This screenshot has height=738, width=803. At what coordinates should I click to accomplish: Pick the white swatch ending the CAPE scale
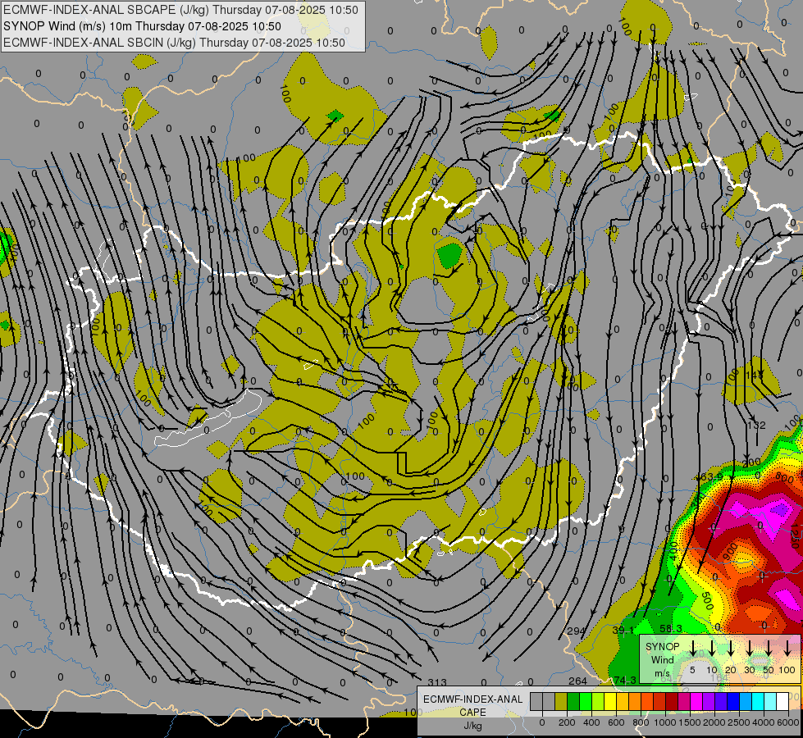pyautogui.click(x=782, y=701)
